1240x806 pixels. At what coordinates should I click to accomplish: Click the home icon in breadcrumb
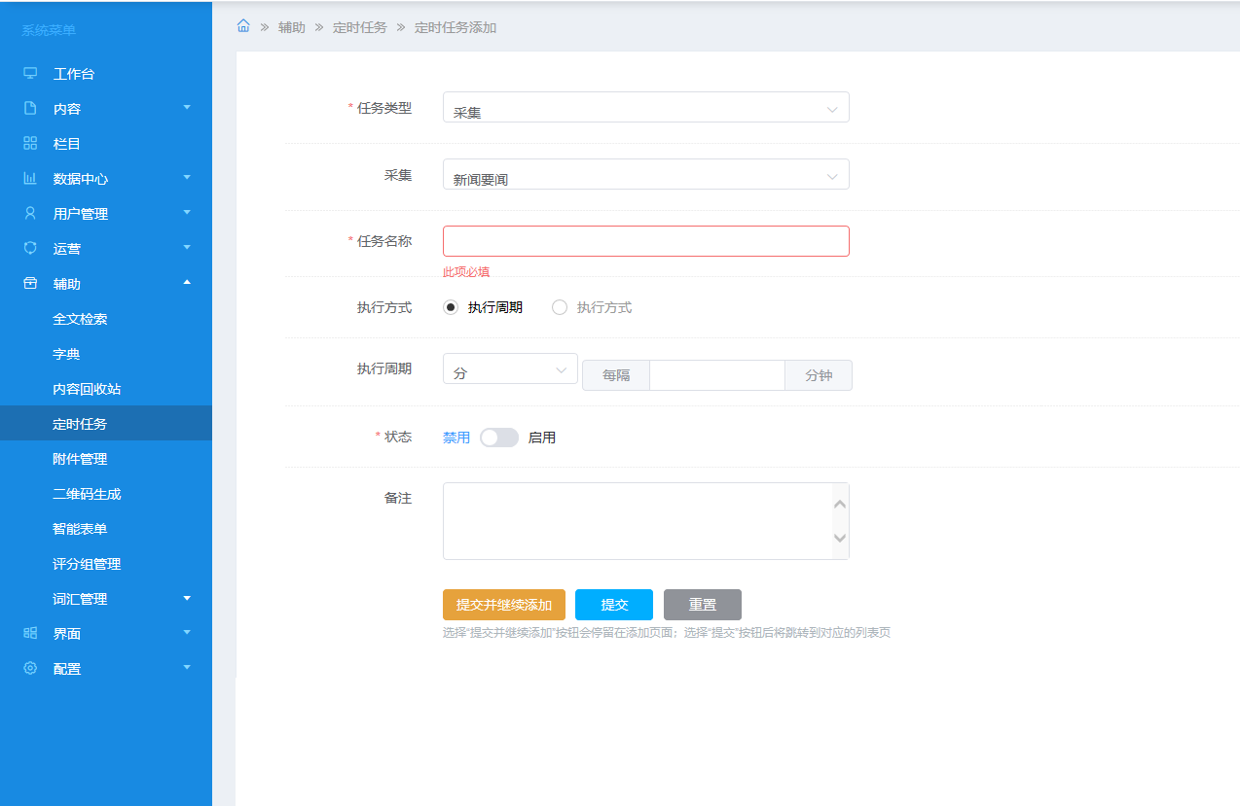pyautogui.click(x=243, y=26)
